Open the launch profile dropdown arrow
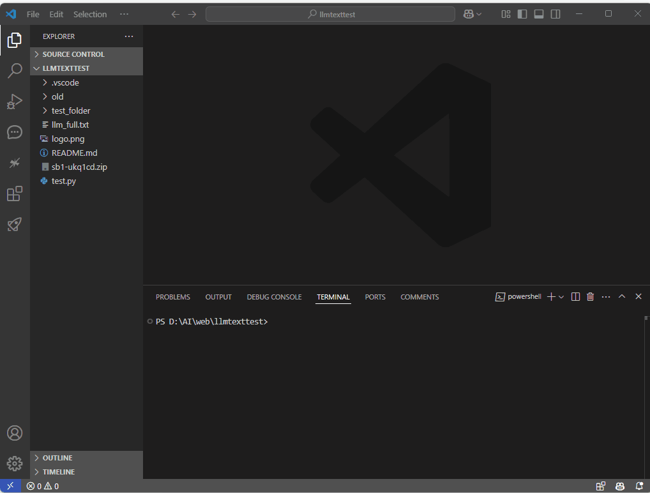This screenshot has width=650, height=493. (x=561, y=297)
